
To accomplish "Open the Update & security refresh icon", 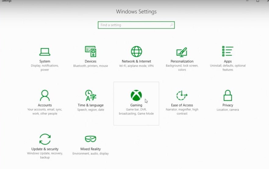I will coord(45,139).
